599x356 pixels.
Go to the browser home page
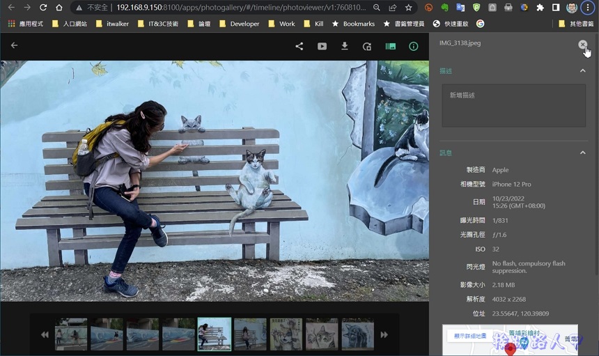click(x=59, y=7)
